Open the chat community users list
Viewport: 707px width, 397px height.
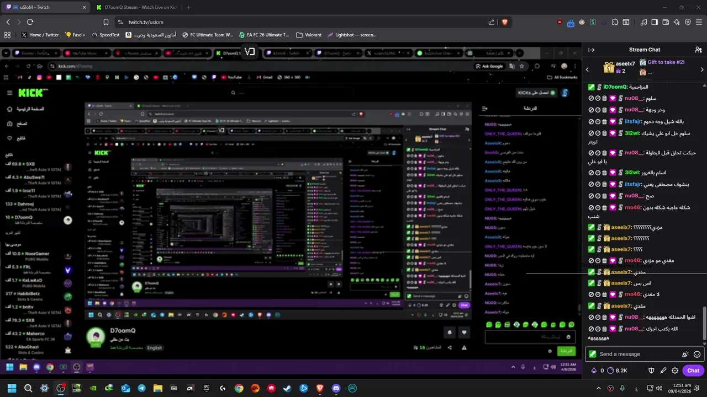[x=698, y=50]
